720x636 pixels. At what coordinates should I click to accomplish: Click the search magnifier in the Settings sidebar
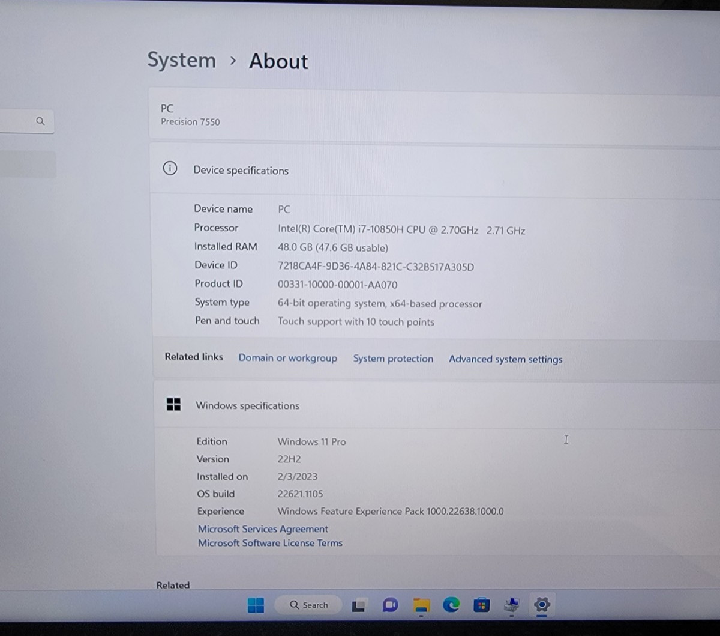click(40, 121)
